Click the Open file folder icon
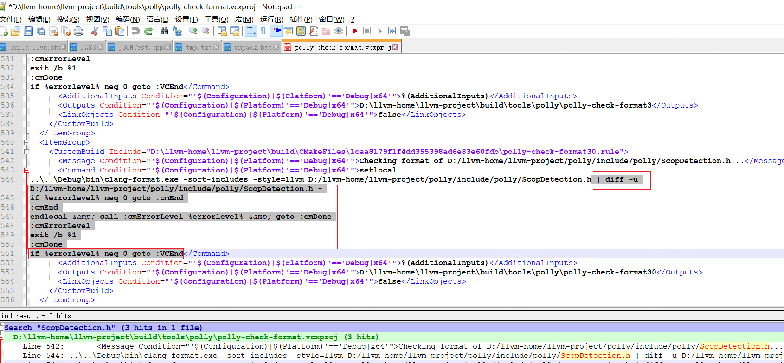784x363 pixels. 16,31
